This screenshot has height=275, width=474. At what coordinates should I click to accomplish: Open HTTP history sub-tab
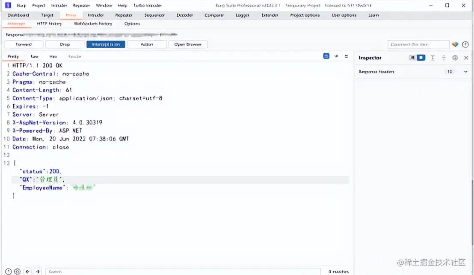(x=49, y=23)
